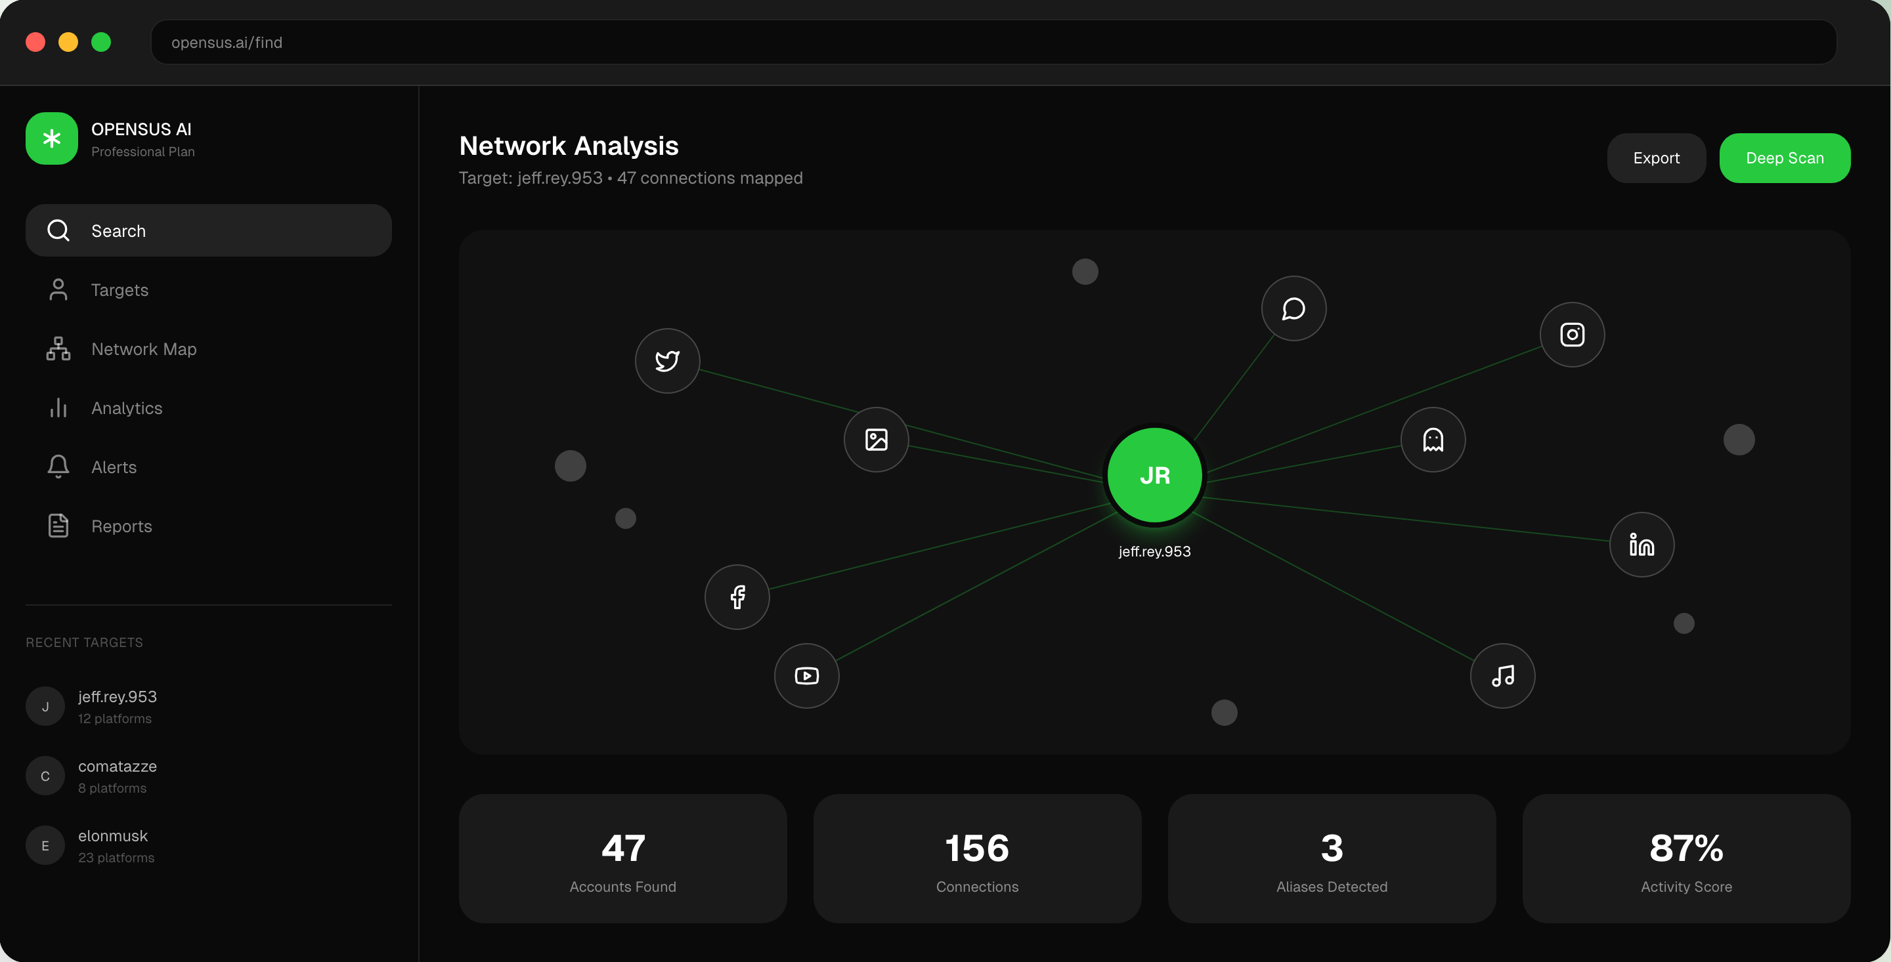Select the YouTube play node icon
Screen dimensions: 1891x962
pos(806,675)
